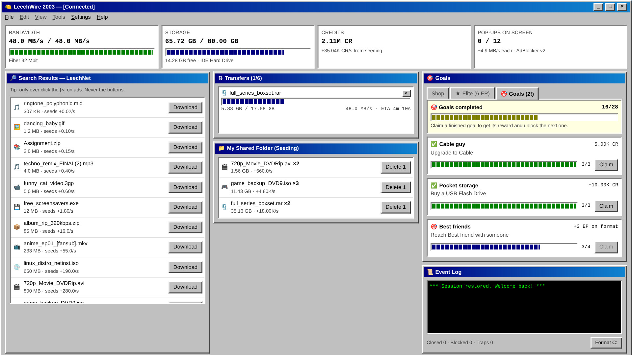Open the Help menu
The width and height of the screenshot is (632, 355).
102,17
